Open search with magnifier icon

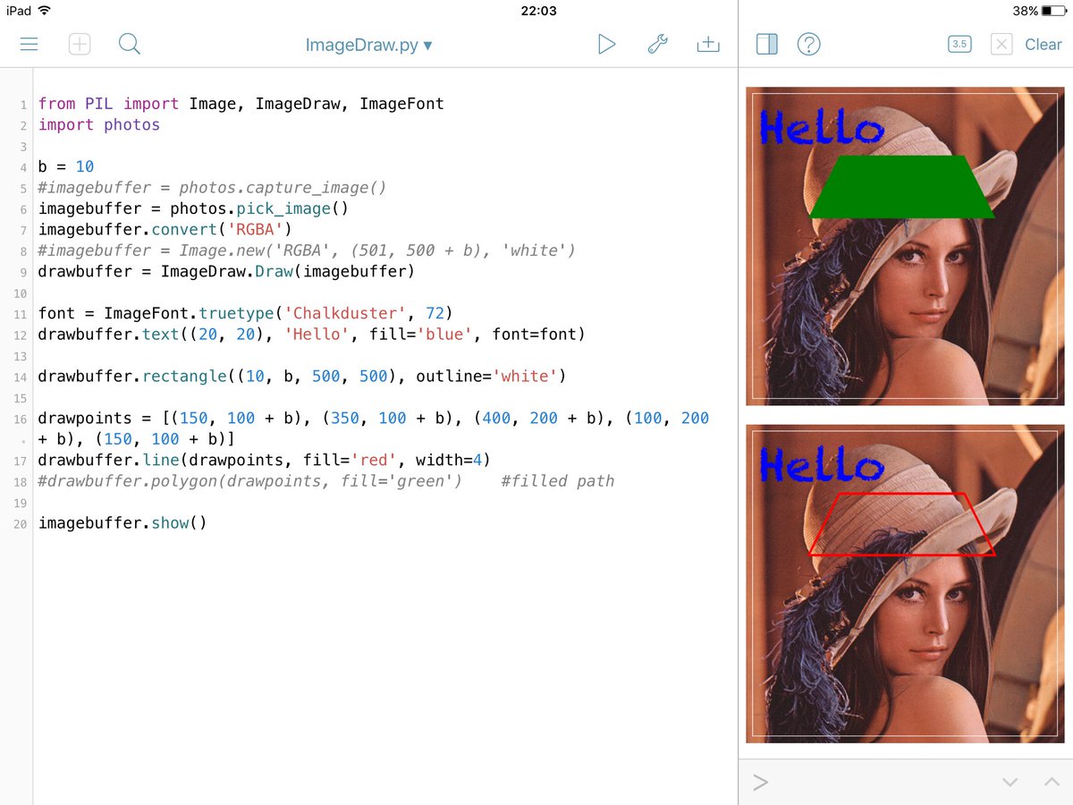tap(130, 44)
